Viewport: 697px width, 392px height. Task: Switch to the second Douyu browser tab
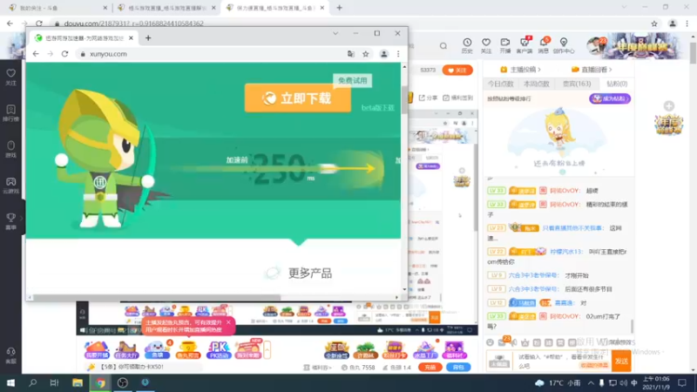(166, 8)
